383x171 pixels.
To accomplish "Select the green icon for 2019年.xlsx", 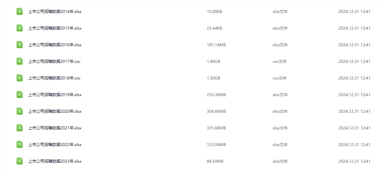I will tap(20, 95).
